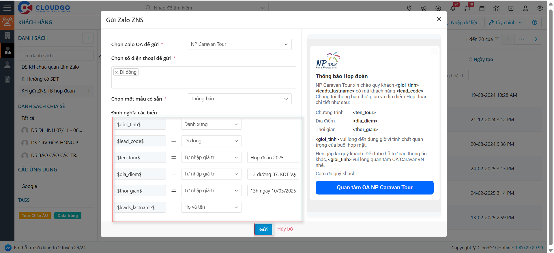Click the help question mark button

click(x=535, y=22)
